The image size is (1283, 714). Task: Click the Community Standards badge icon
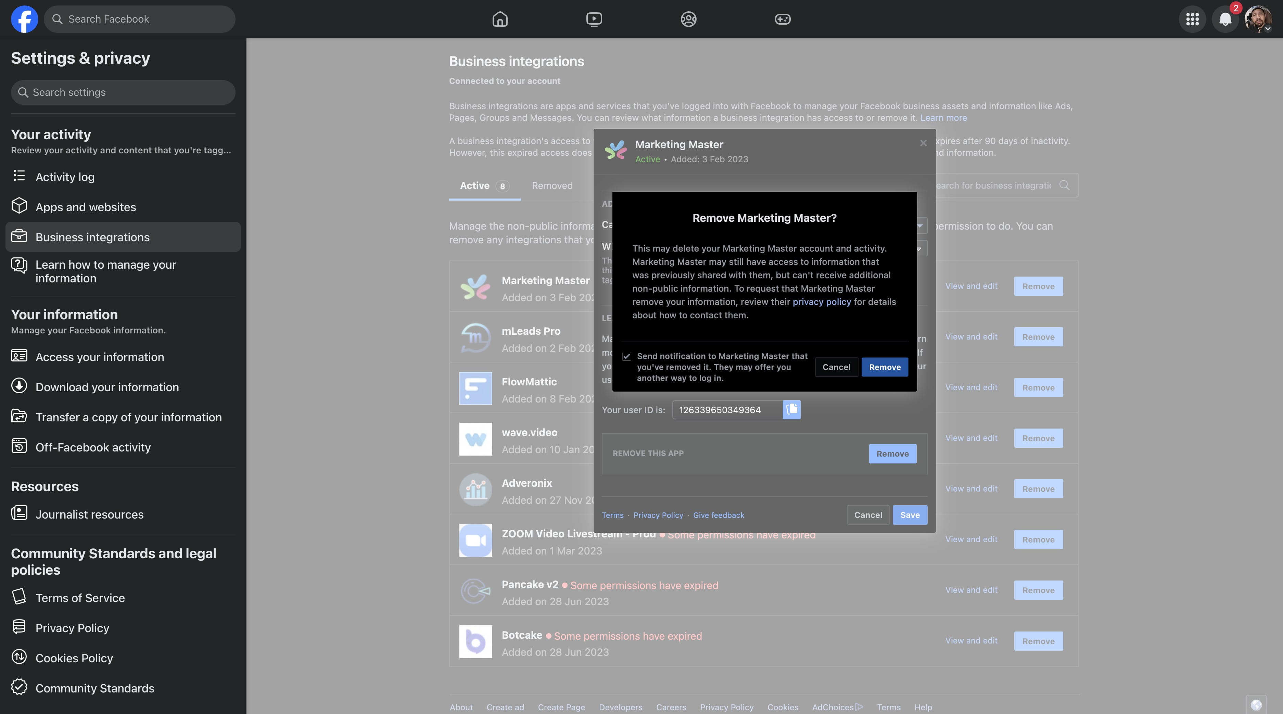click(x=19, y=687)
